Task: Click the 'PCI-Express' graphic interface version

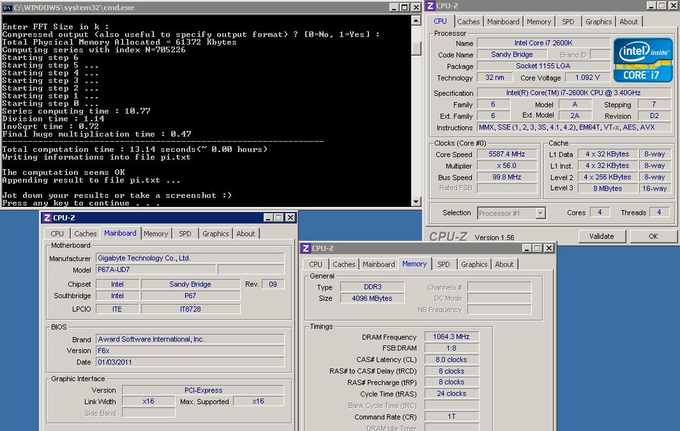Action: coord(203,390)
